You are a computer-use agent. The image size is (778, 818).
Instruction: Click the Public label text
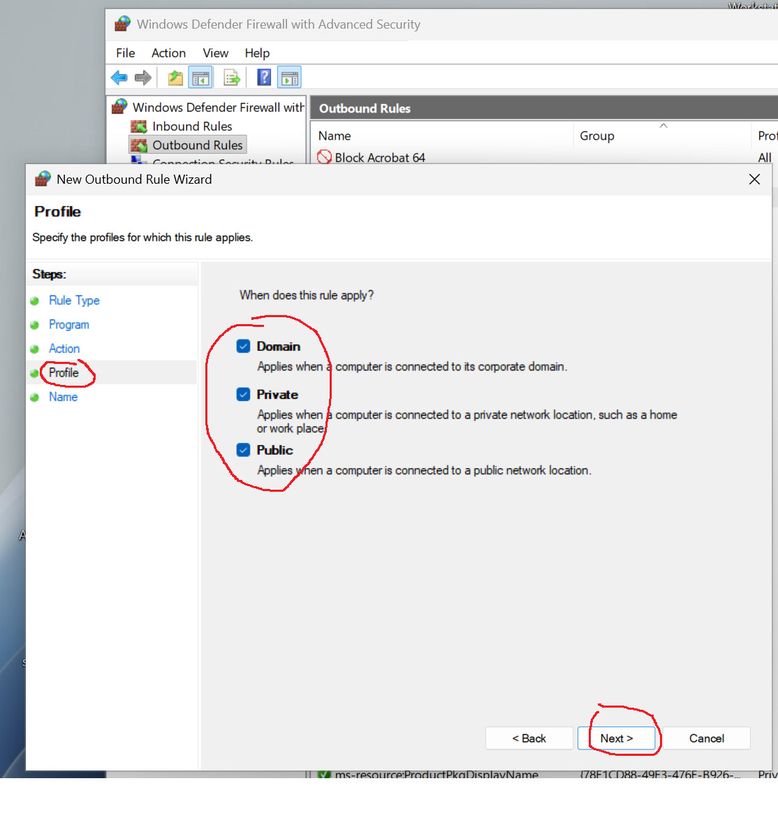click(274, 450)
